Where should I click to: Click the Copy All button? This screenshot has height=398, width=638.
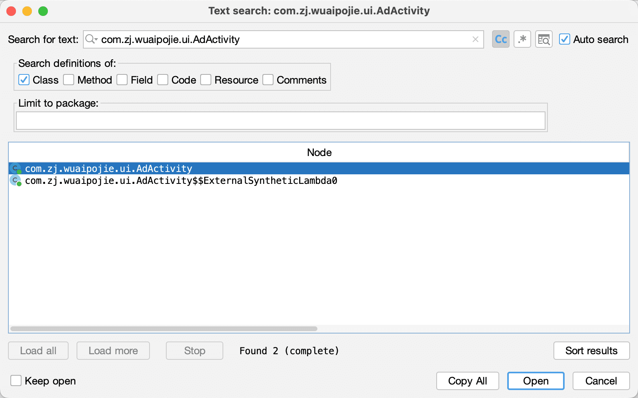pos(468,381)
